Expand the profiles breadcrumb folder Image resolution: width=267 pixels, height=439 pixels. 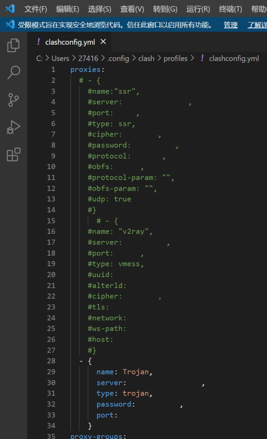pyautogui.click(x=175, y=59)
